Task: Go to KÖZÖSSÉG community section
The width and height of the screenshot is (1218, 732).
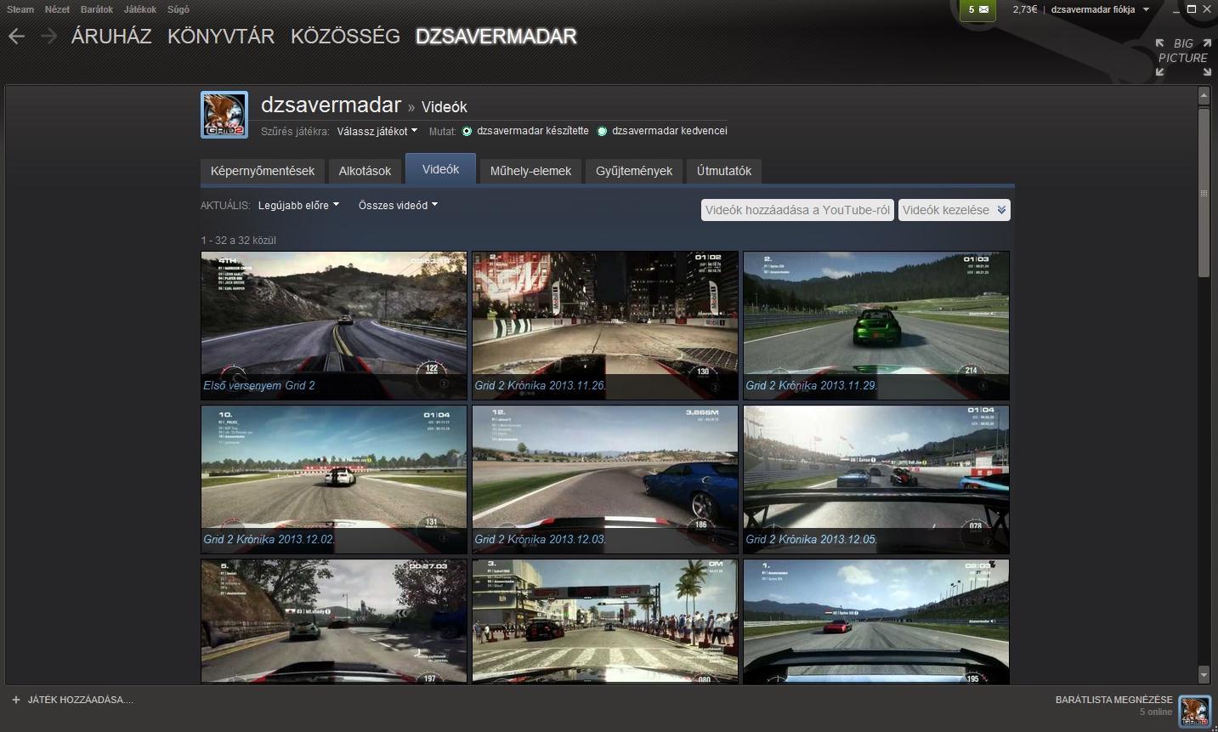Action: point(345,37)
